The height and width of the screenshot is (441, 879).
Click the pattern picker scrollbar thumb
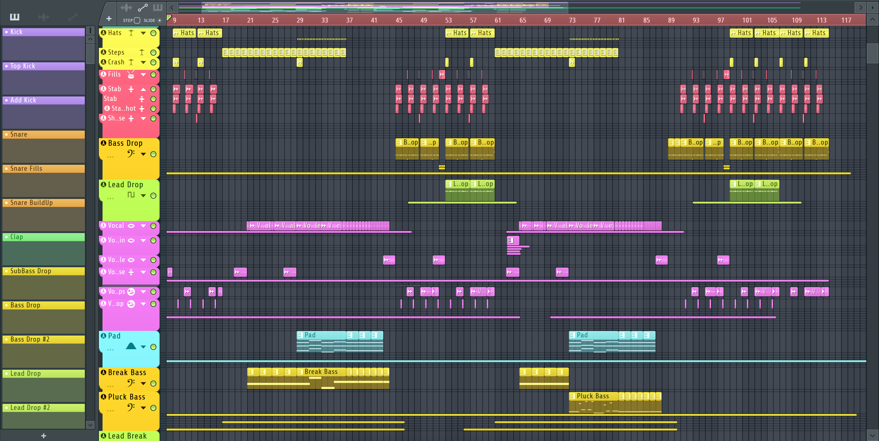[90, 54]
